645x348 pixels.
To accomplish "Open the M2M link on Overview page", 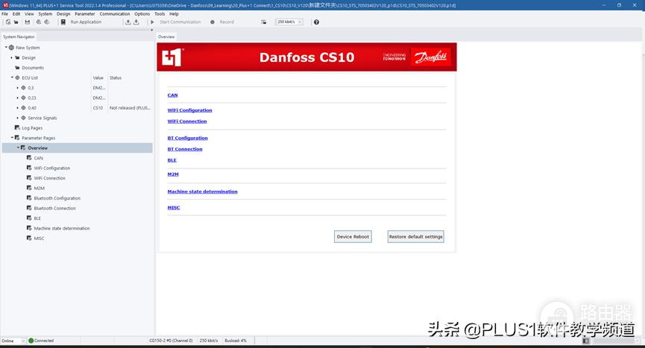I will (173, 174).
